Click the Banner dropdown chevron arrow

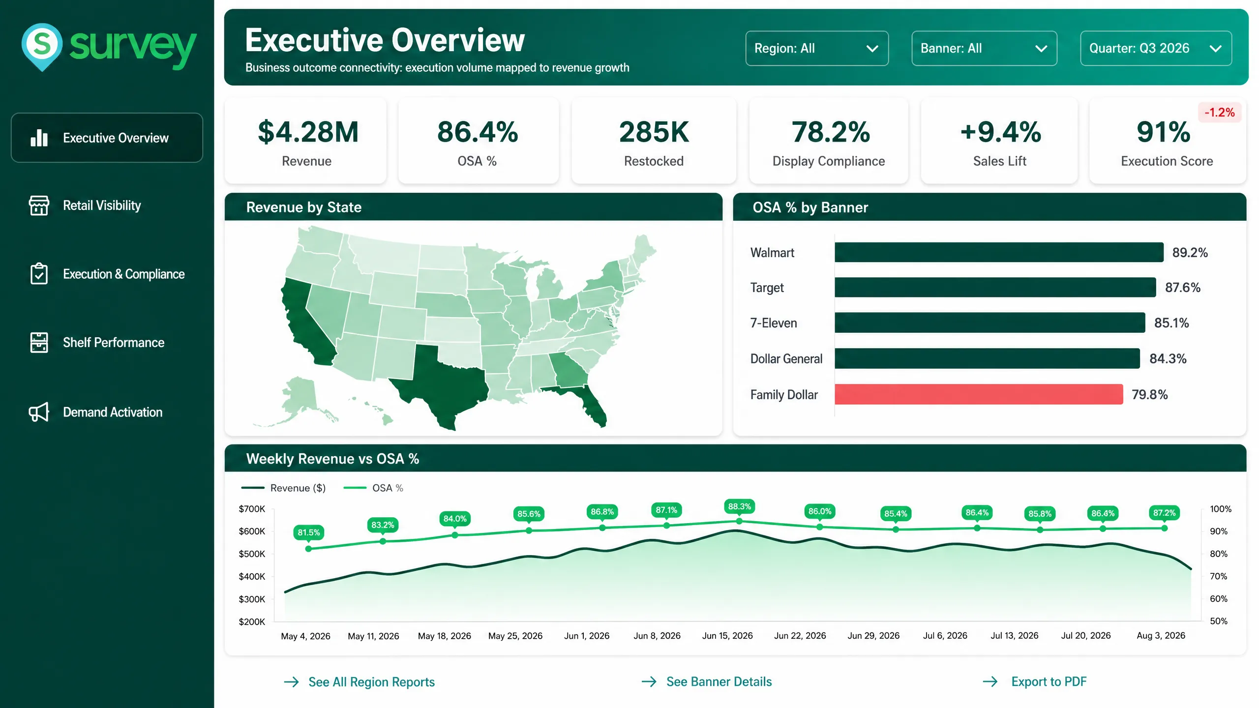click(x=1041, y=49)
